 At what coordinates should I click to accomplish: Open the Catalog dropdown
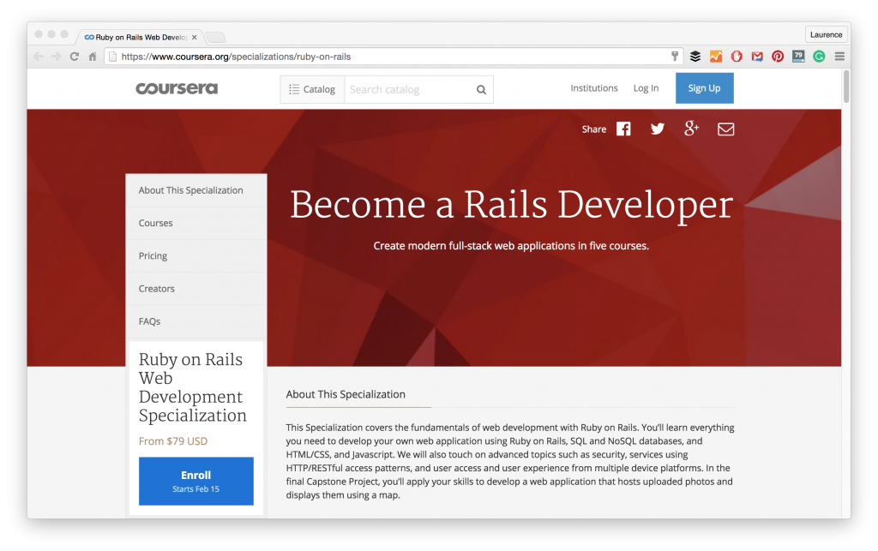[312, 89]
